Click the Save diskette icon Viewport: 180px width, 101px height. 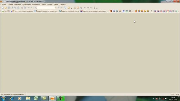pyautogui.click(x=9, y=8)
